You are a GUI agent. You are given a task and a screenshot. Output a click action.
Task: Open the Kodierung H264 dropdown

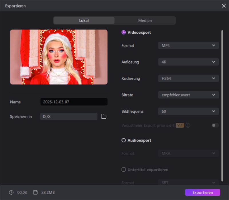188,78
